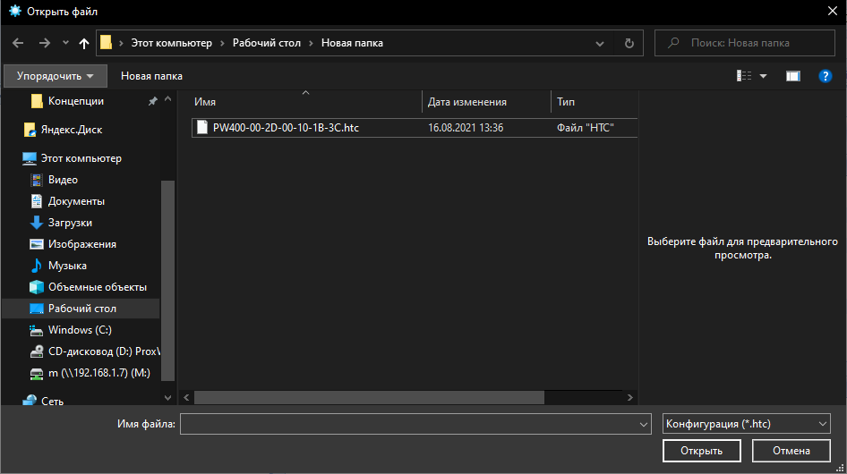Expand the view options dropdown arrow
The height and width of the screenshot is (474, 847).
[x=764, y=76]
